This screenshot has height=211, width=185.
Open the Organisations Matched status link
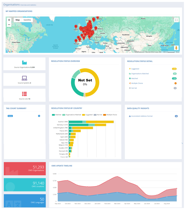140,74
